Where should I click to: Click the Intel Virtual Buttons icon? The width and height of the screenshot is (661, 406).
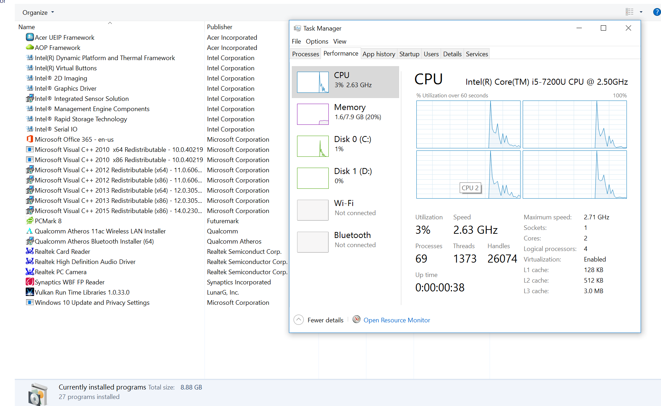coord(30,68)
